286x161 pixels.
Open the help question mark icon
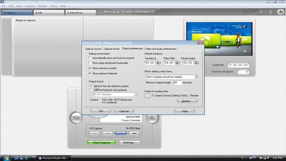pos(261,12)
